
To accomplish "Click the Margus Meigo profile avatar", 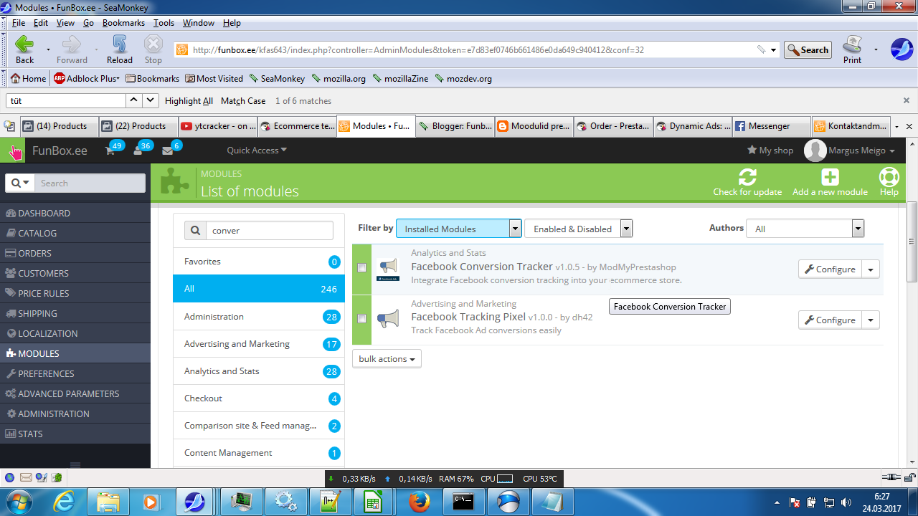I will [x=815, y=150].
